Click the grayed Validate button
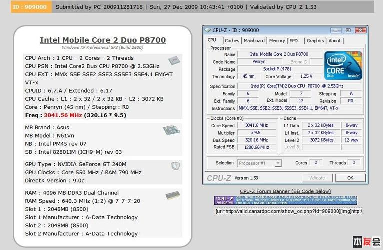383x250 pixels. (317, 178)
